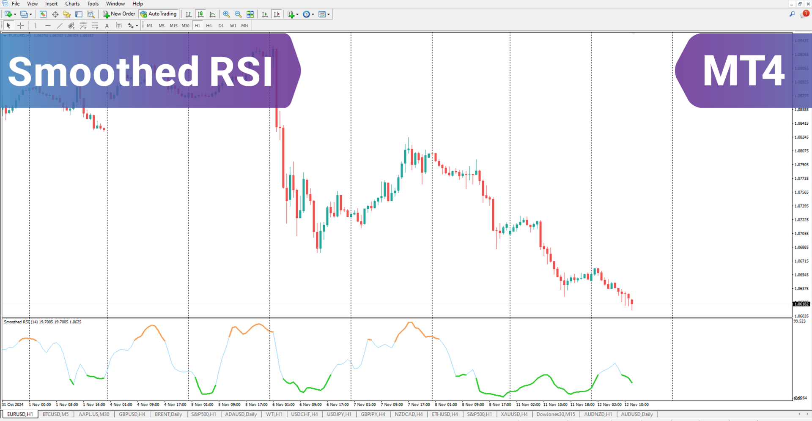Tile the chart windows

[x=250, y=14]
